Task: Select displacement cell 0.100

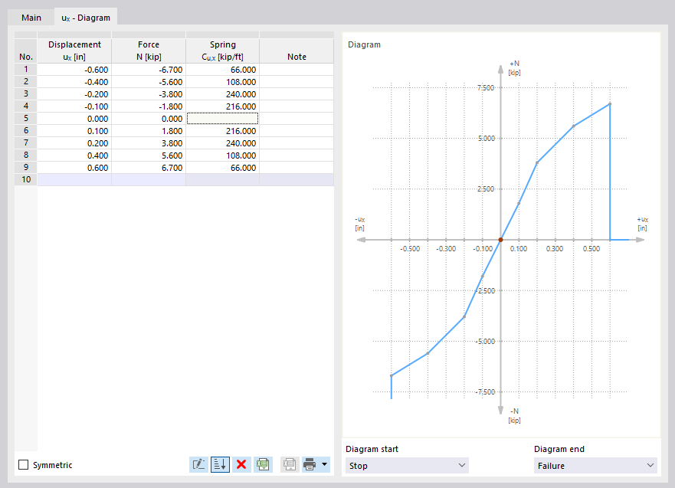Action: coord(74,131)
